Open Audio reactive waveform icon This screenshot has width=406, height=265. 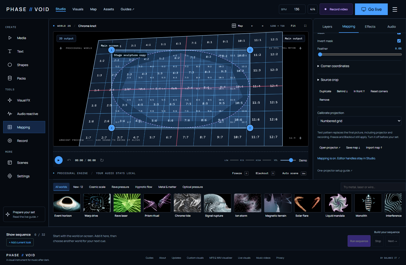tap(10, 114)
